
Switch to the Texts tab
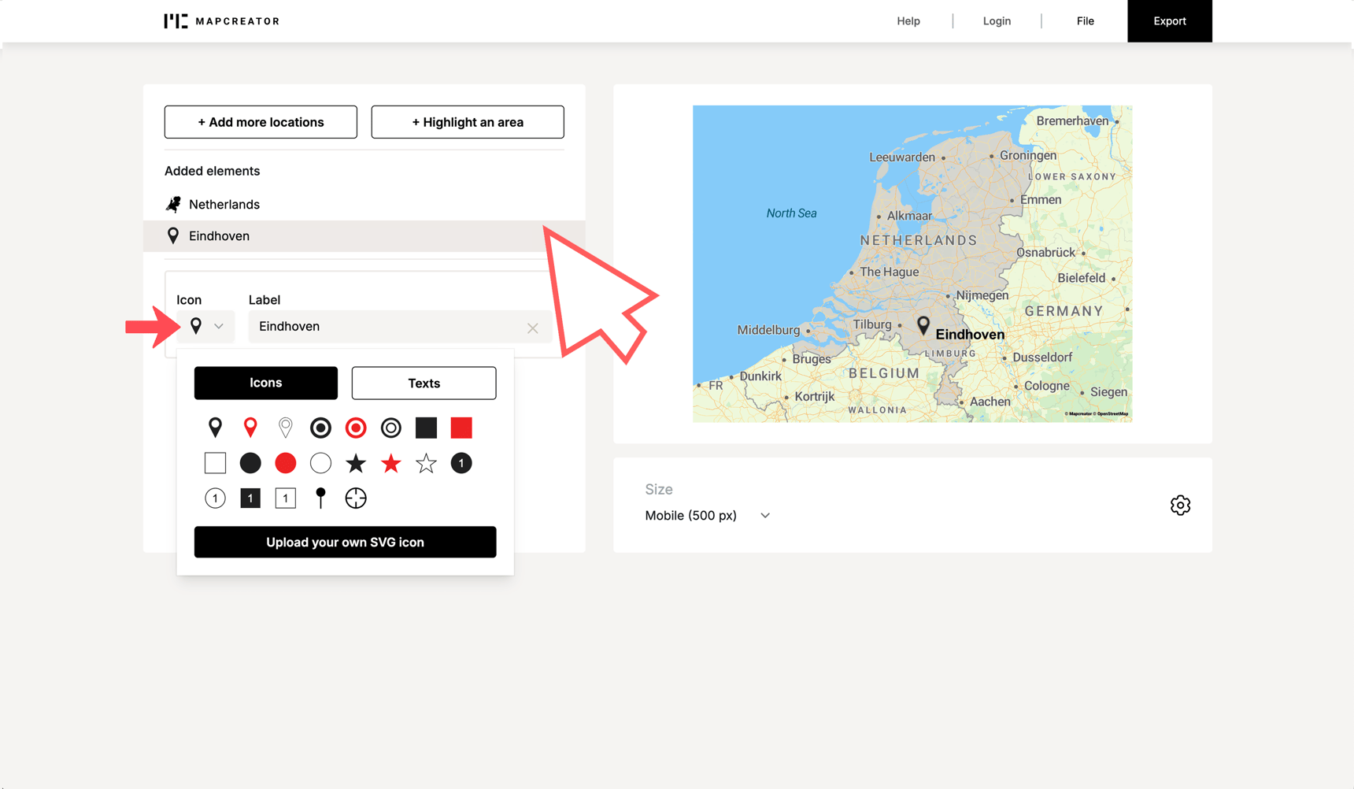click(424, 383)
